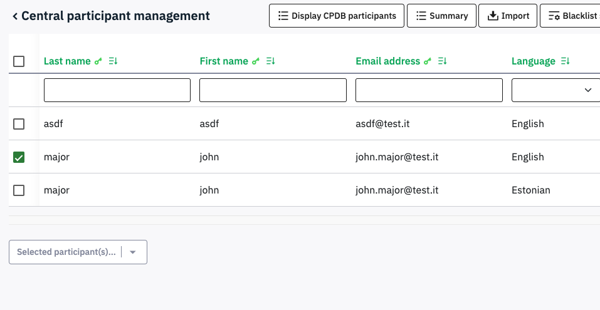Viewport: 600px width, 310px height.
Task: Toggle the select-all checkbox in header
Action: click(x=19, y=61)
